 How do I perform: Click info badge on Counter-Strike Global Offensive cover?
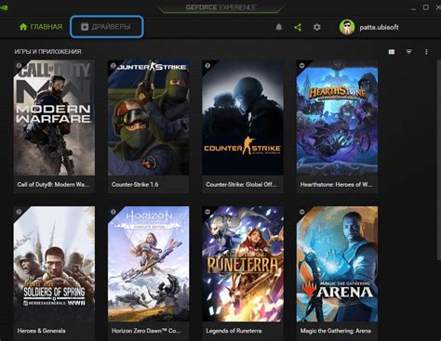(207, 66)
